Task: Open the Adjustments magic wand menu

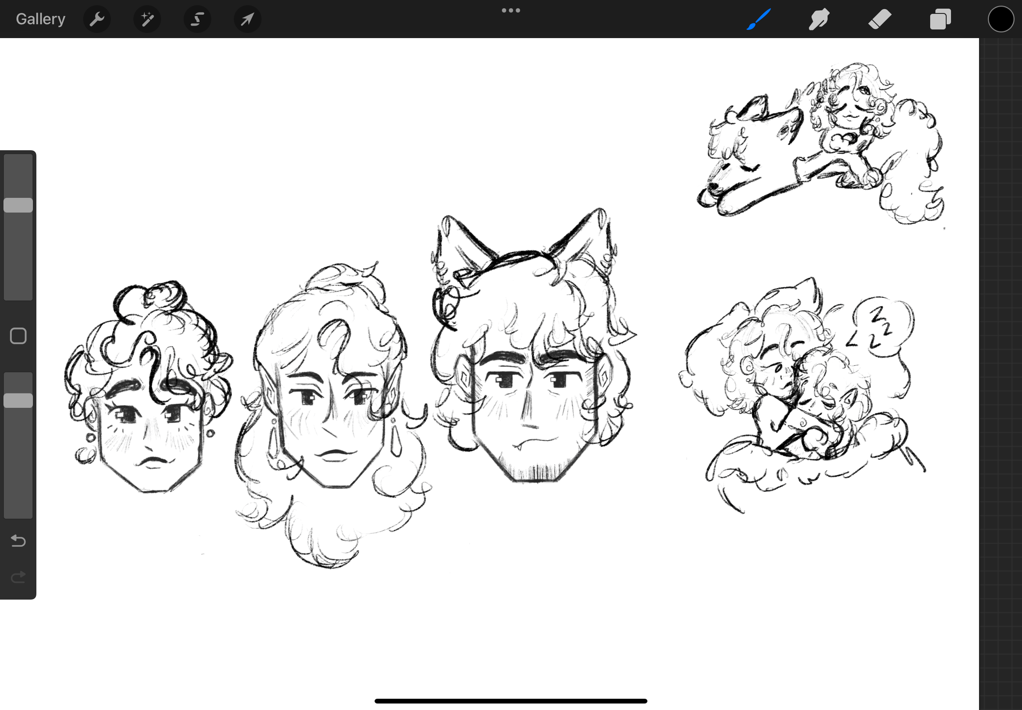Action: tap(147, 19)
